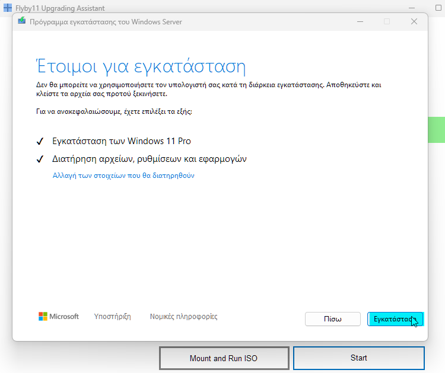
Task: Select the text Εγκατάσταση των Windows 11 Pro
Action: point(122,141)
